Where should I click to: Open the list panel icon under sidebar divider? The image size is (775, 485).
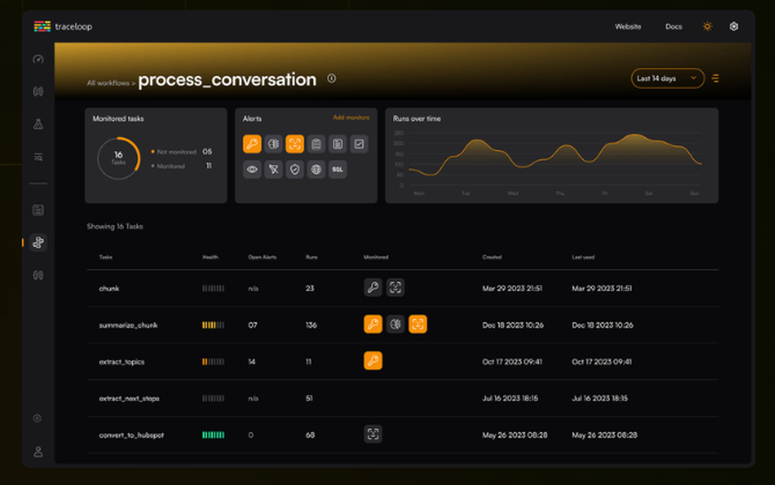click(x=38, y=210)
